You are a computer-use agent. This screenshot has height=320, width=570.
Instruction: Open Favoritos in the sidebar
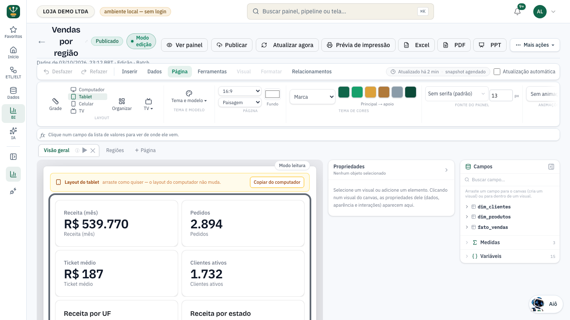[x=13, y=32]
